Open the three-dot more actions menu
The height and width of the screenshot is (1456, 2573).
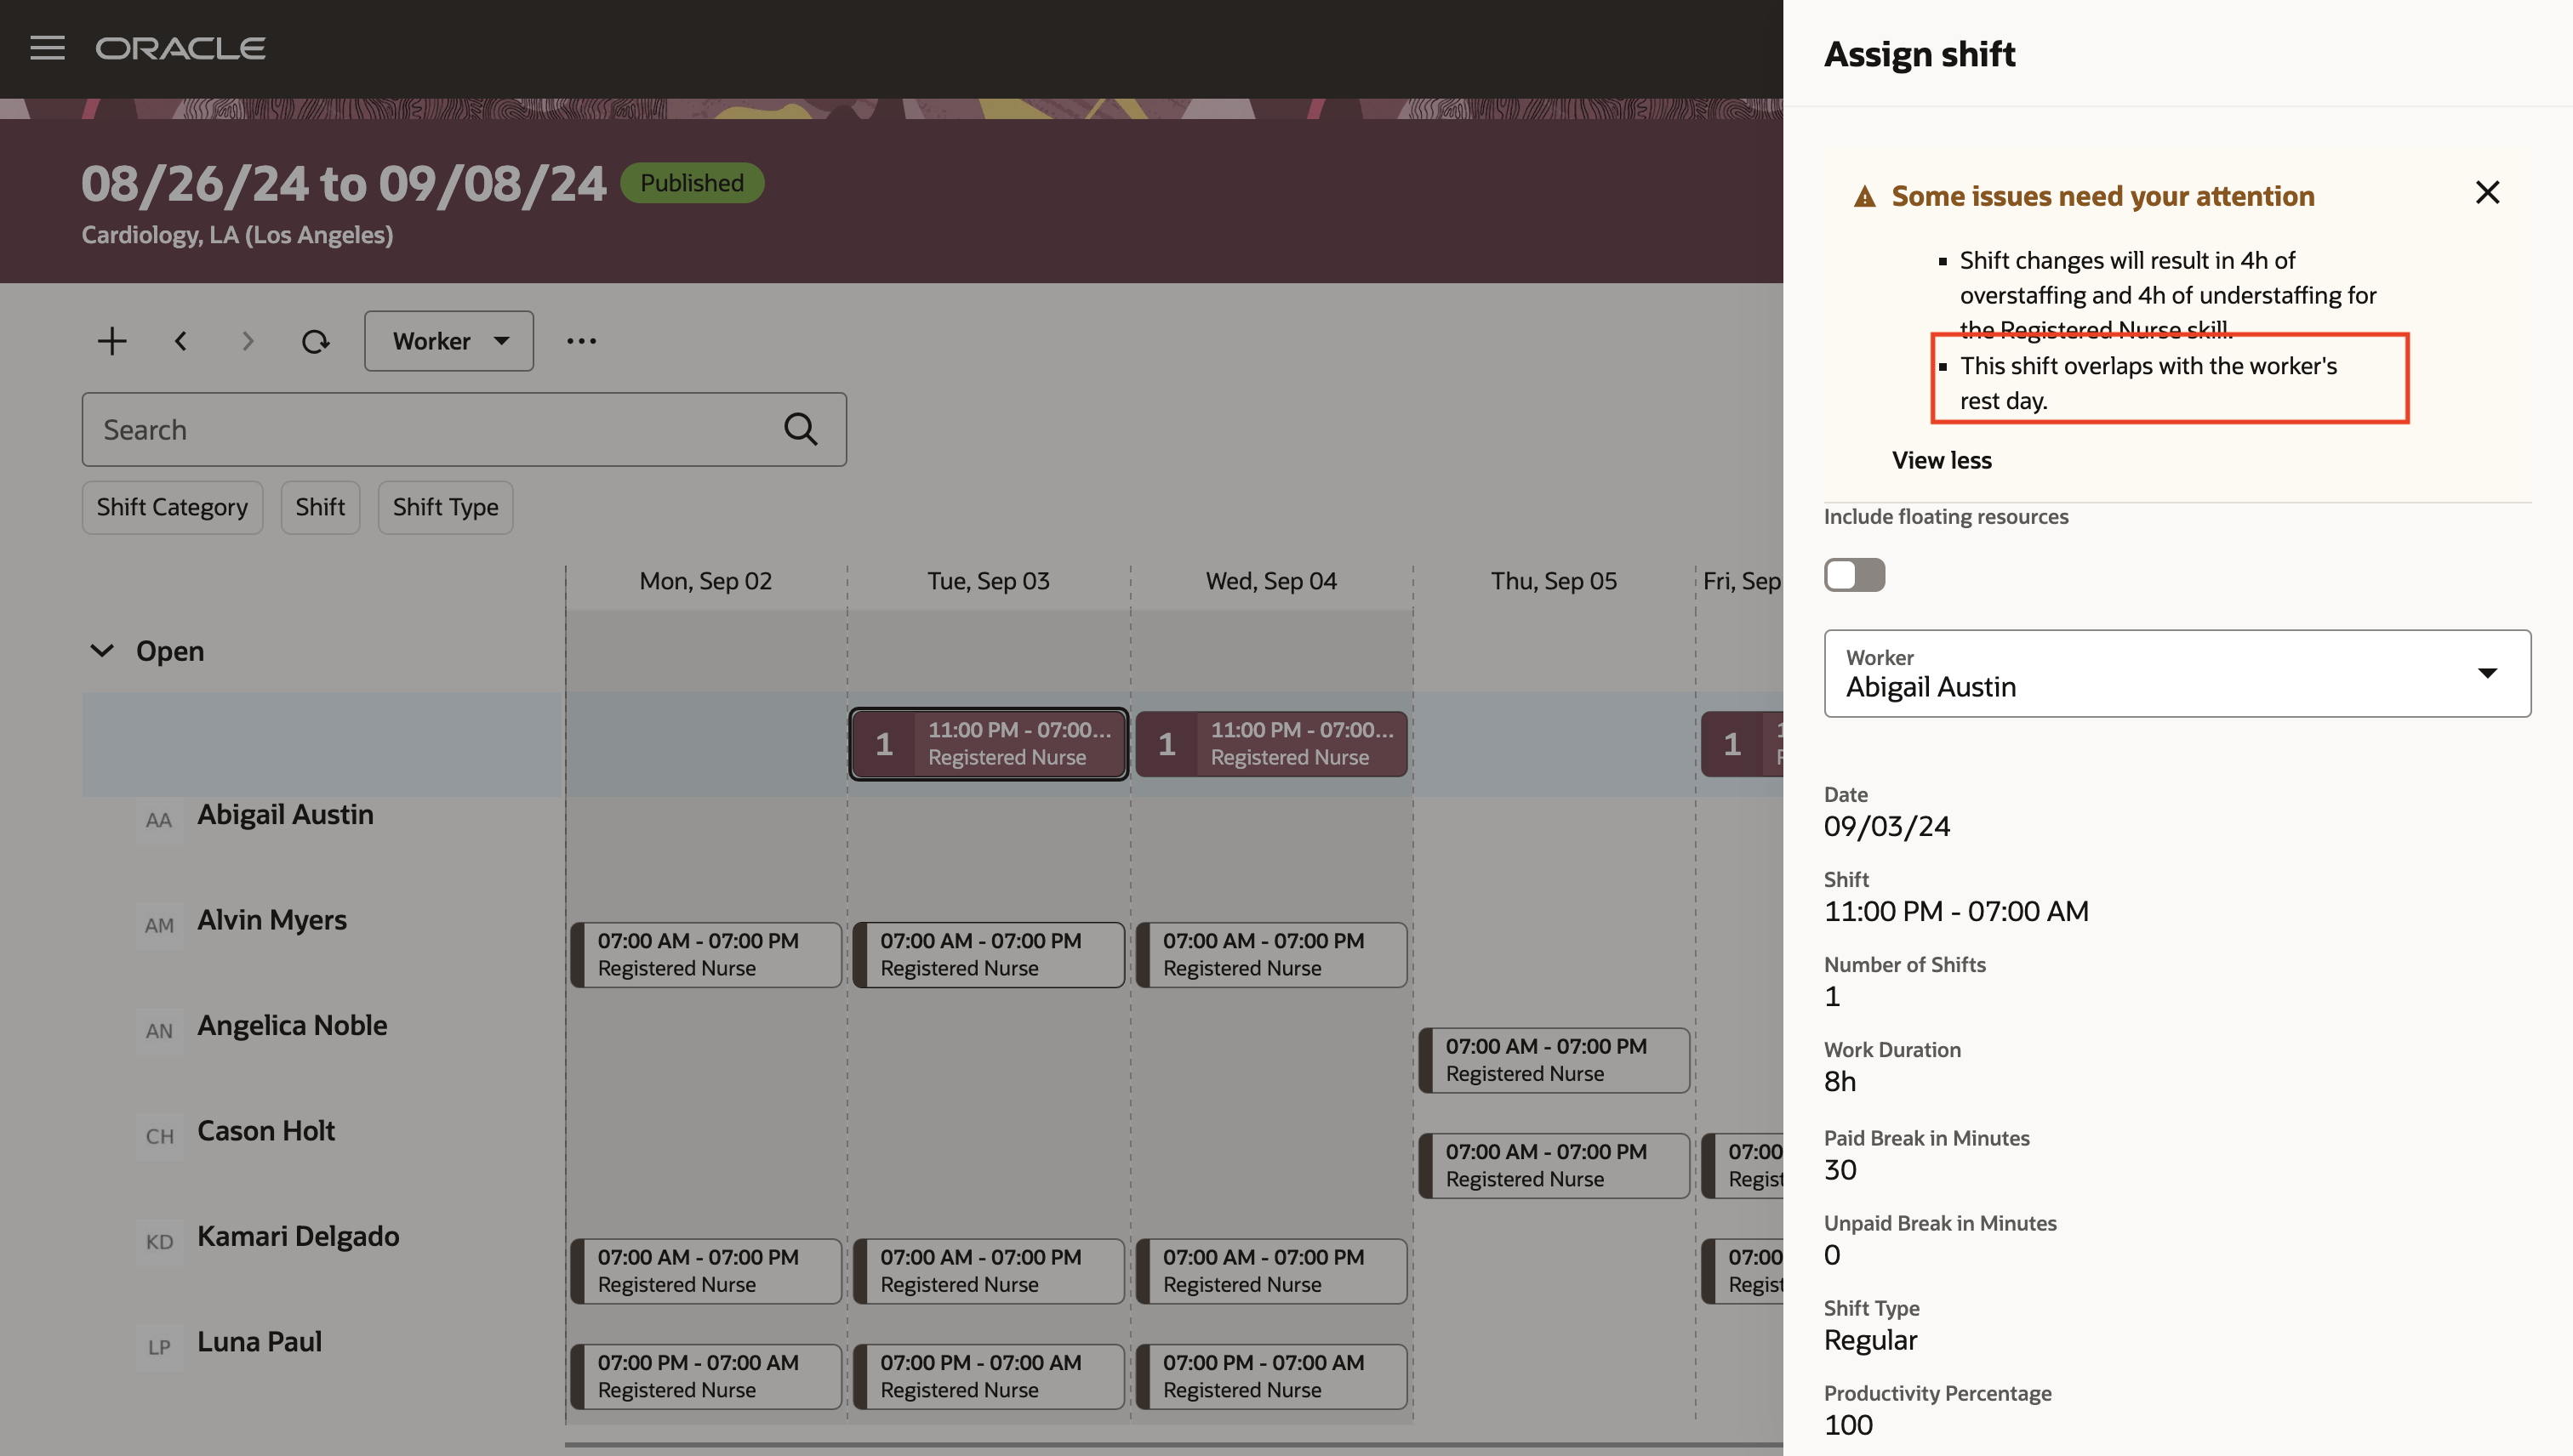581,341
